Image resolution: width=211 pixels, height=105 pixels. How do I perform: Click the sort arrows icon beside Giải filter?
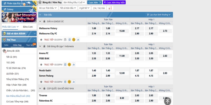click(x=110, y=8)
